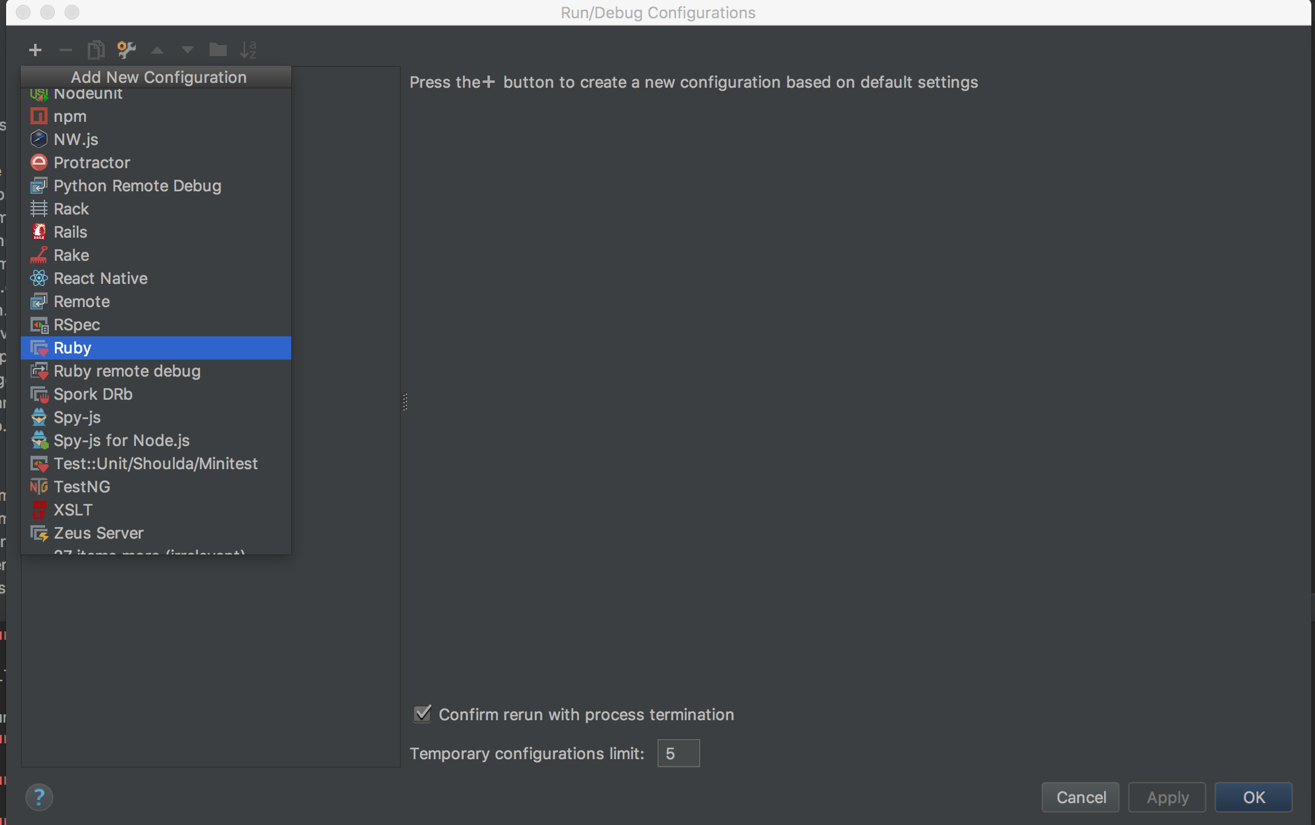Click the Add New Configuration popup header
This screenshot has height=825, width=1315.
(156, 77)
